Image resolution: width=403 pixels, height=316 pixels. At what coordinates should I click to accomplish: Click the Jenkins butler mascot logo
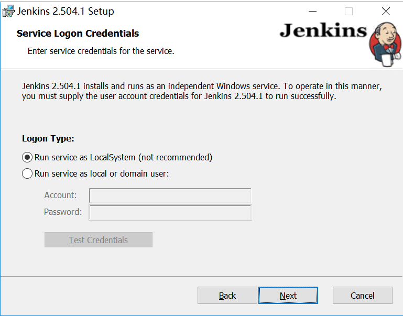pyautogui.click(x=385, y=44)
